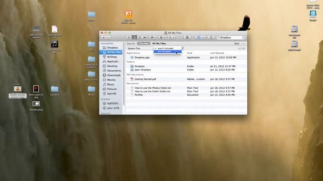Switch Finder to icon view
Image resolution: width=323 pixels, height=181 pixels.
129,38
